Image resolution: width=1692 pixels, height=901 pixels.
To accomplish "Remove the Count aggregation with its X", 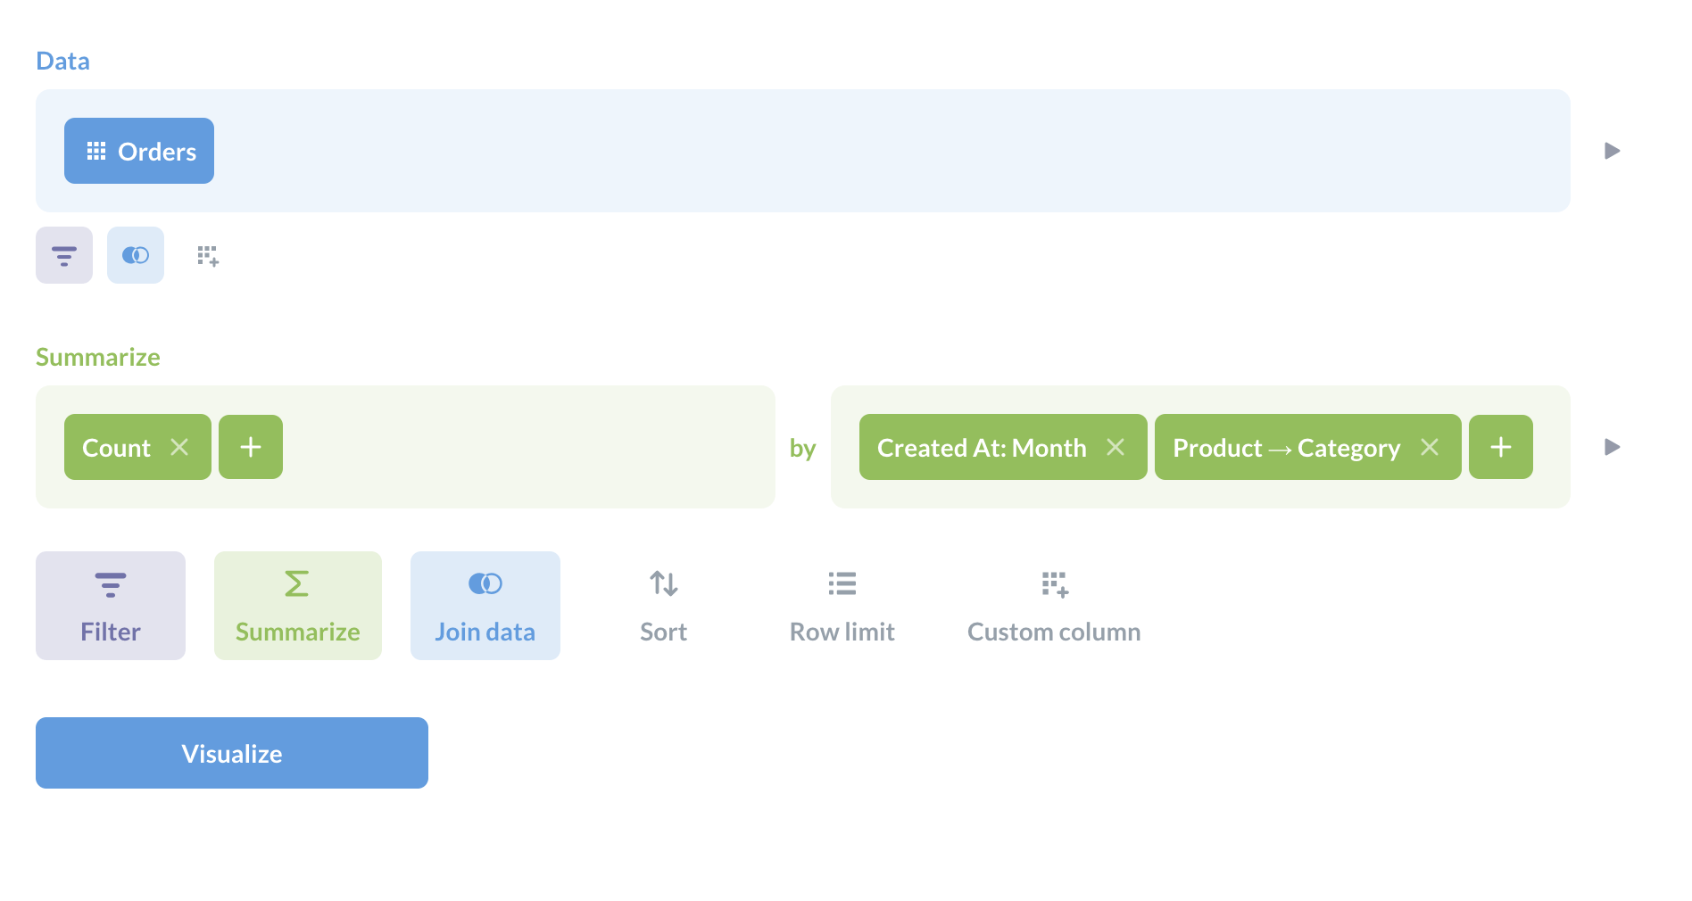I will [180, 447].
